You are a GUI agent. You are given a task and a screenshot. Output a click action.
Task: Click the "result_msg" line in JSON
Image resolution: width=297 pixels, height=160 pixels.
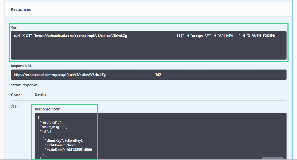click(x=54, y=127)
